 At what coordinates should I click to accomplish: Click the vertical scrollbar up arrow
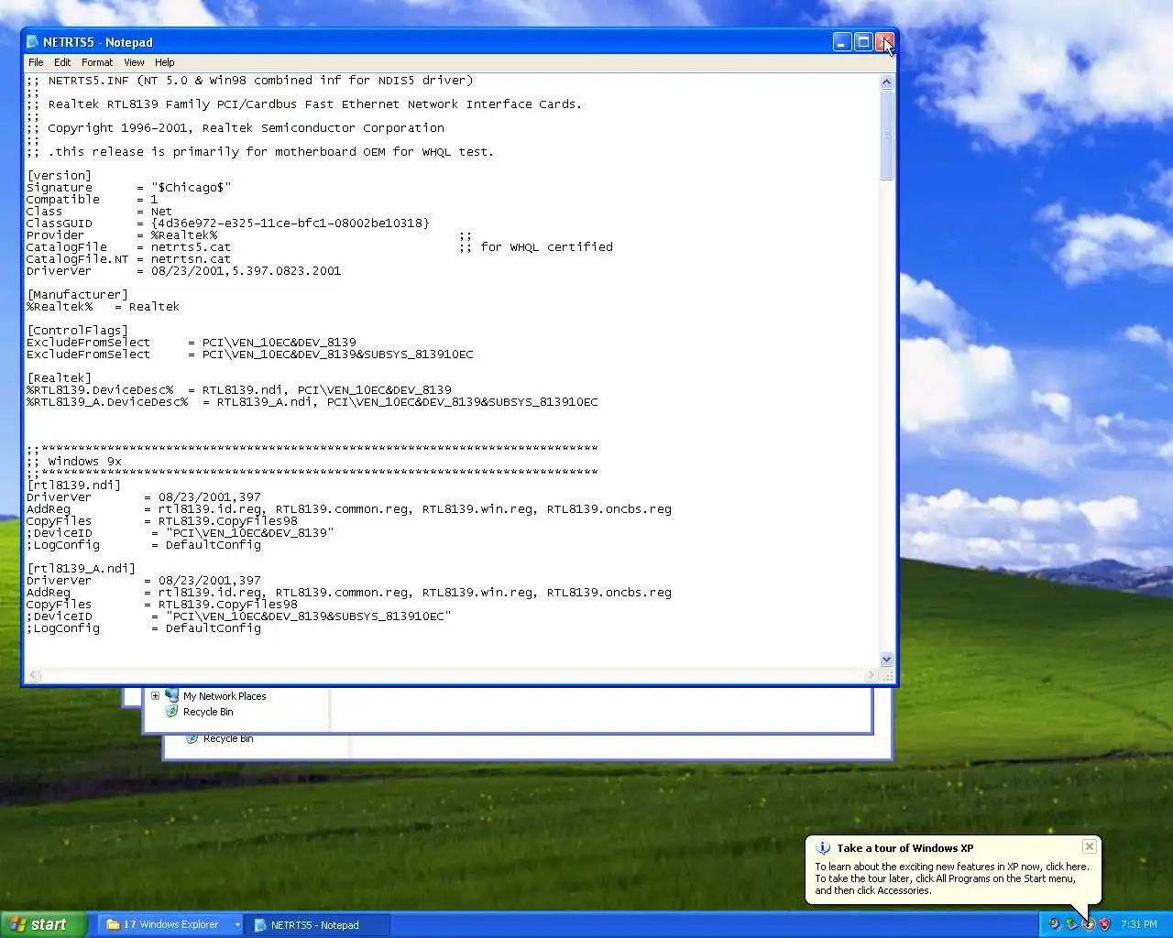coord(886,82)
